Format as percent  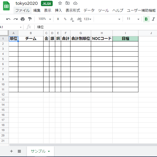click(x=65, y=19)
